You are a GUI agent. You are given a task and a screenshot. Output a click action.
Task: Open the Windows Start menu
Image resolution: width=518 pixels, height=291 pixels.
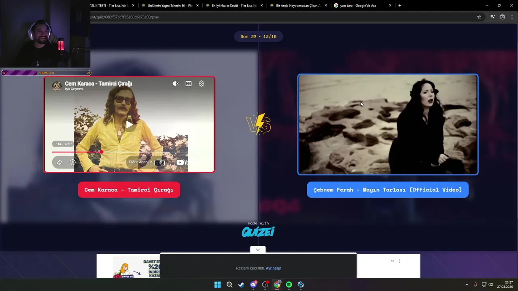coord(217,285)
